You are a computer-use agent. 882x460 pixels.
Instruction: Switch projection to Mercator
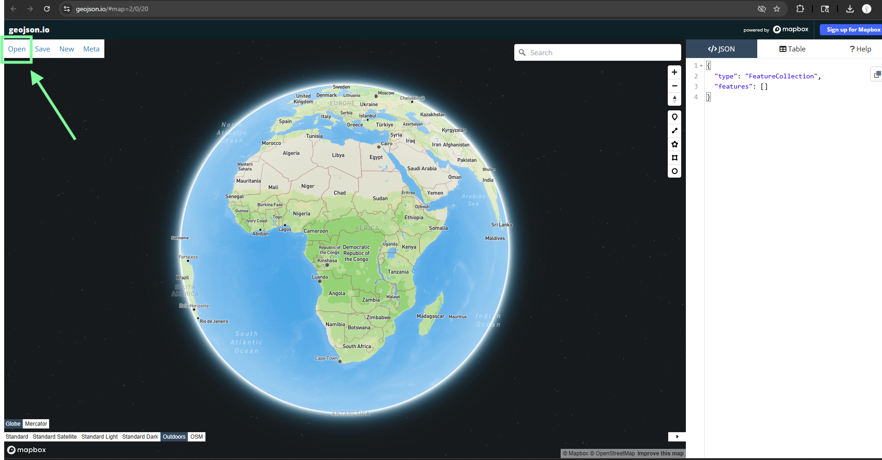click(36, 424)
